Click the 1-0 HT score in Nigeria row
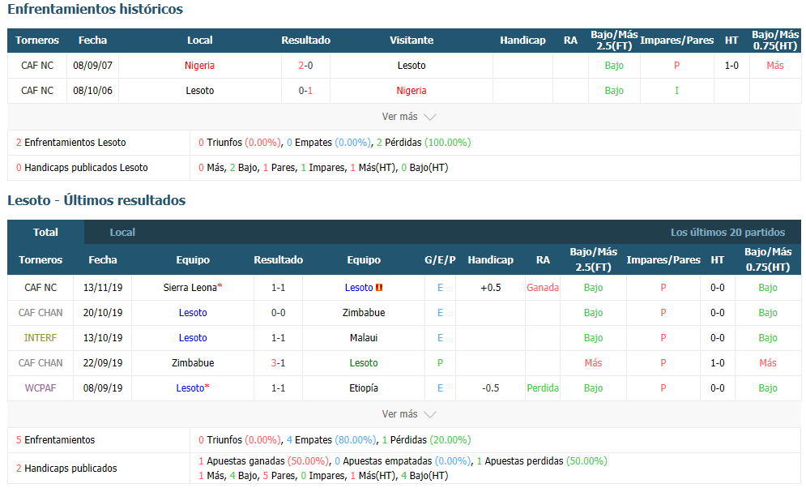 [x=731, y=66]
